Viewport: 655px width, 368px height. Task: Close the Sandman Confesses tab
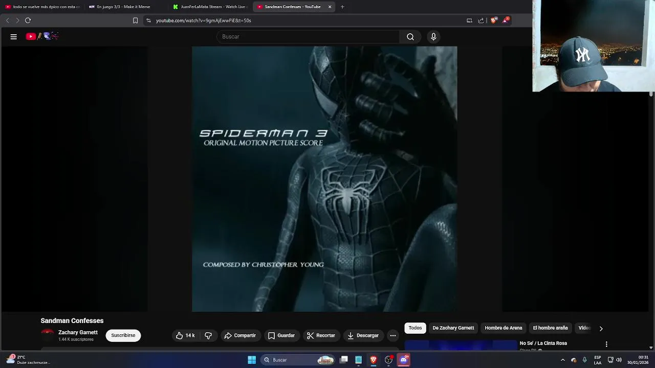click(x=330, y=7)
